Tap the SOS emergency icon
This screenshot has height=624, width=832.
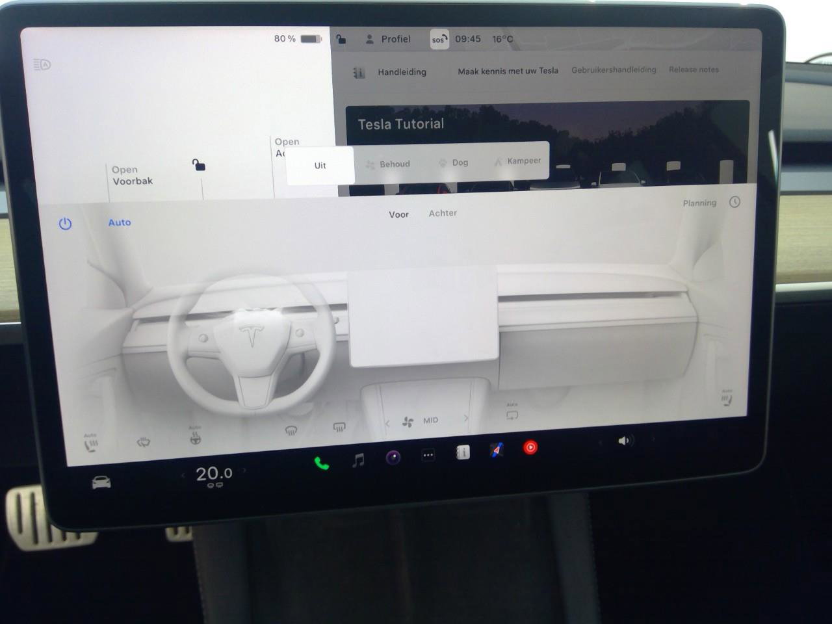point(439,39)
